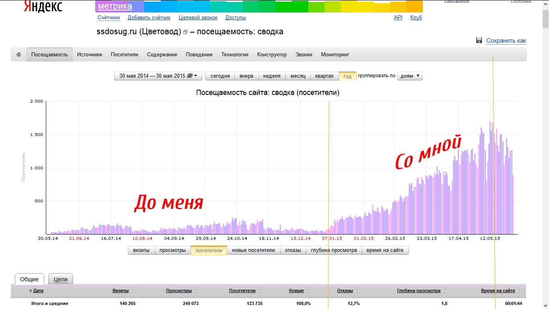549x309 pixels.
Task: Open the date range 30 мая 2014 — 30 мая 2015 dropdown
Action: [x=158, y=76]
